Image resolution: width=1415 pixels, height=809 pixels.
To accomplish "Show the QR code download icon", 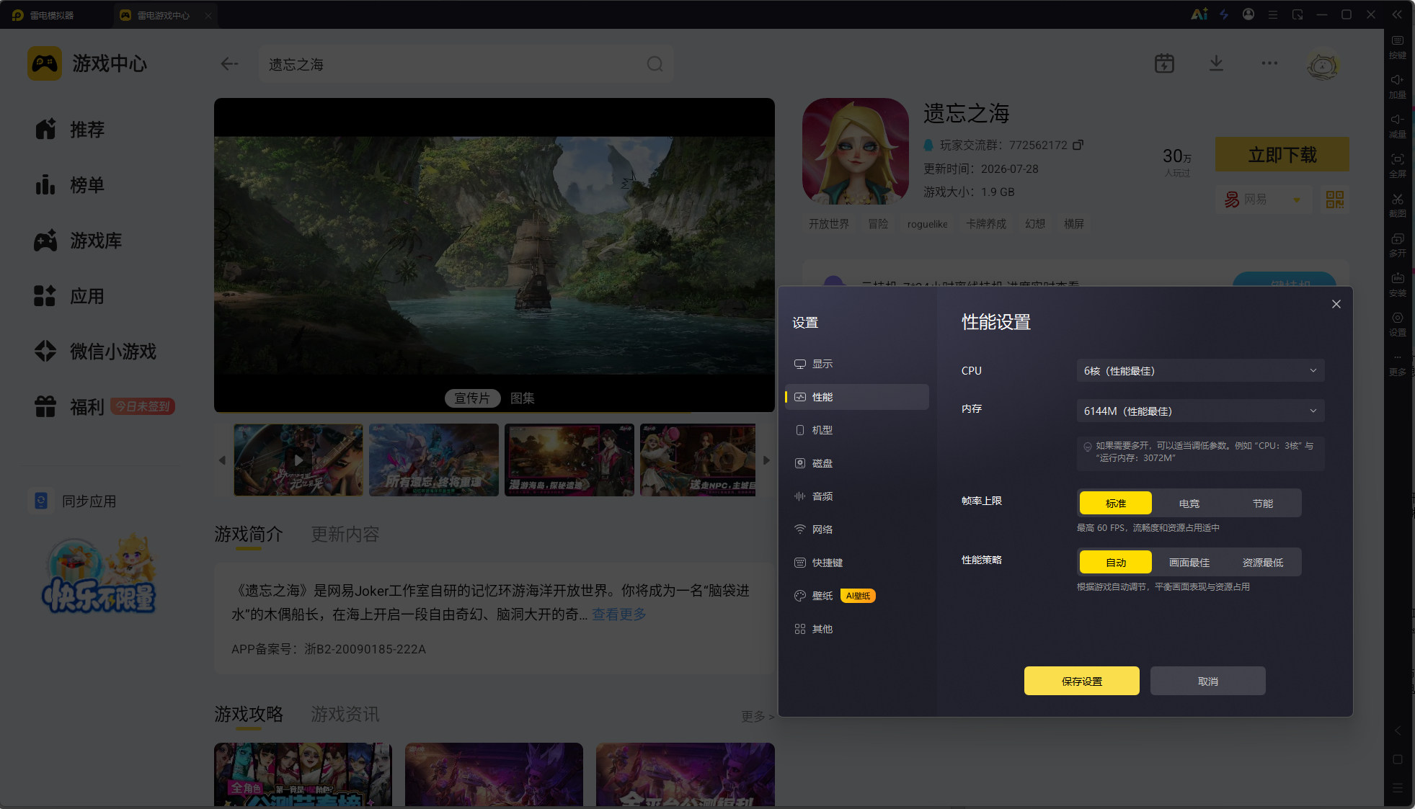I will coord(1335,200).
